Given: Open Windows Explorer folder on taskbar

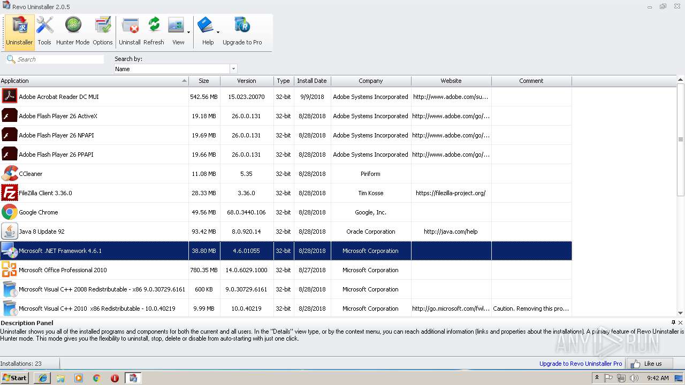Looking at the screenshot, I should coord(60,378).
